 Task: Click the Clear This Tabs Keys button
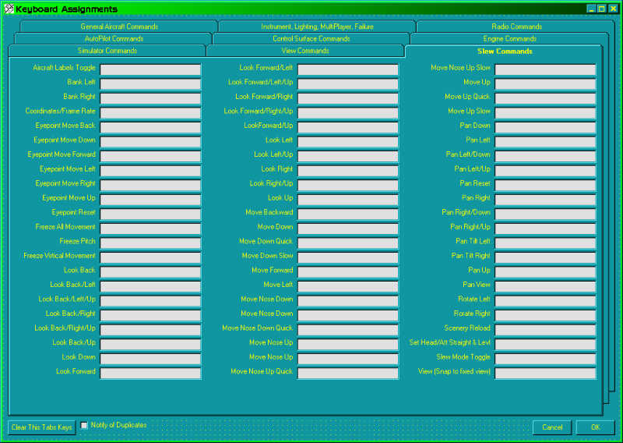(x=42, y=427)
